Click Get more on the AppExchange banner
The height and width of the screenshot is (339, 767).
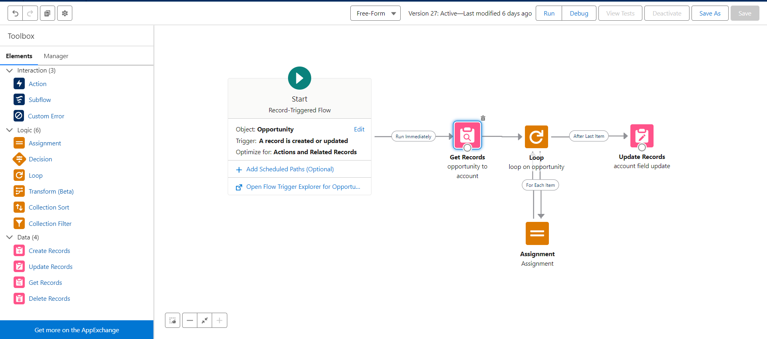click(x=77, y=330)
